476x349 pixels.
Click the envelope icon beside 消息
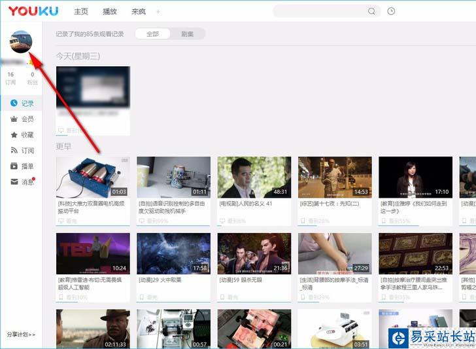click(x=14, y=182)
